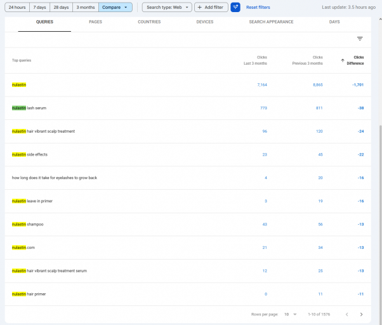
Task: Sort by Clicks Difference column header
Action: click(355, 60)
